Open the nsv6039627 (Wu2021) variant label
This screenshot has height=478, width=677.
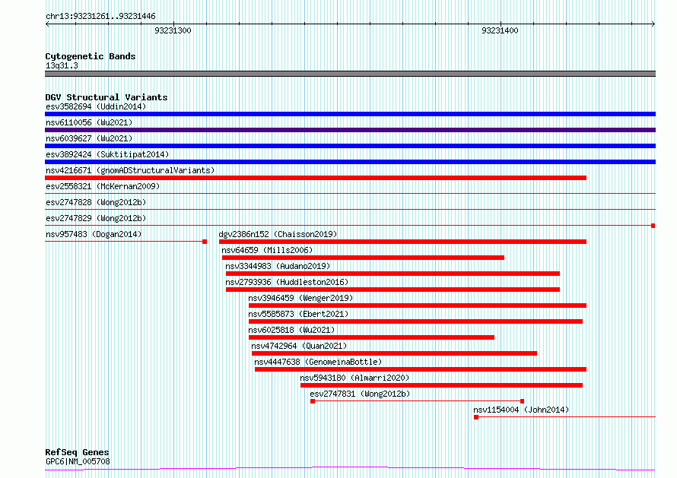(x=89, y=138)
